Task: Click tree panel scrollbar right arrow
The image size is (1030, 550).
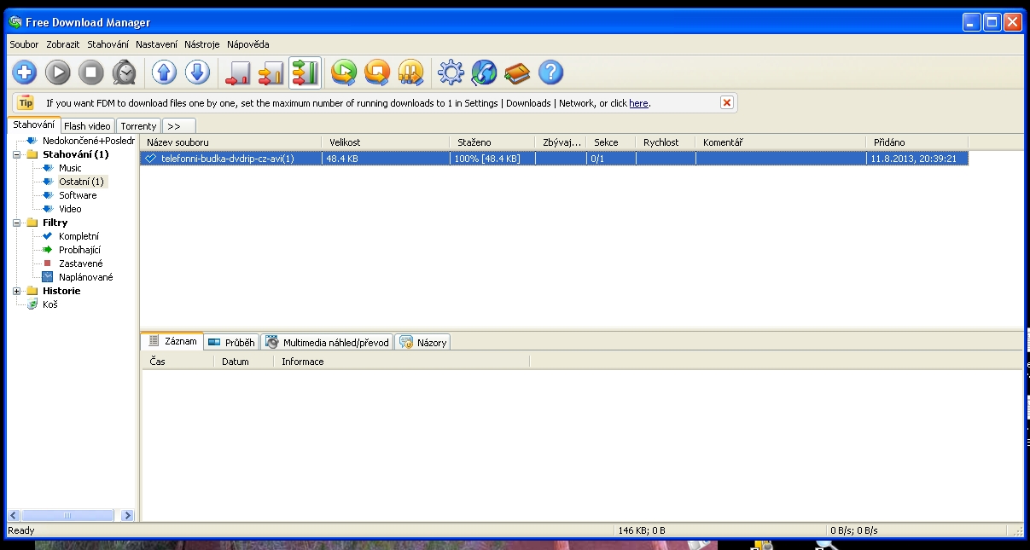Action: click(128, 515)
